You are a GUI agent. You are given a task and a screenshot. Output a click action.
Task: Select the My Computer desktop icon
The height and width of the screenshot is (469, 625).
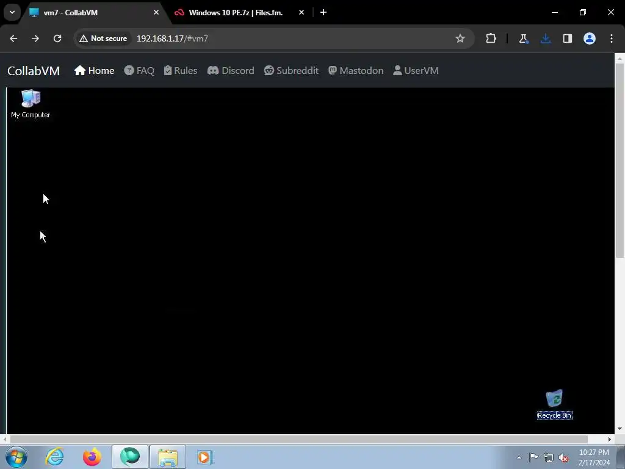(x=31, y=104)
